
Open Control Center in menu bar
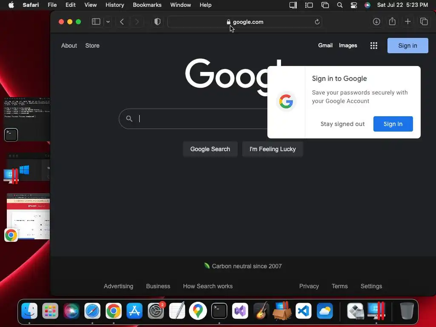pos(354,5)
